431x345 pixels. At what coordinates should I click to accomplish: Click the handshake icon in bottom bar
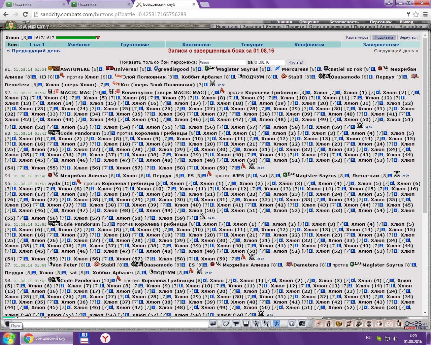point(339,324)
